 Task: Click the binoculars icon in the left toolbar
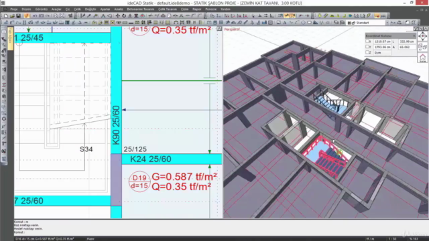pos(4,151)
